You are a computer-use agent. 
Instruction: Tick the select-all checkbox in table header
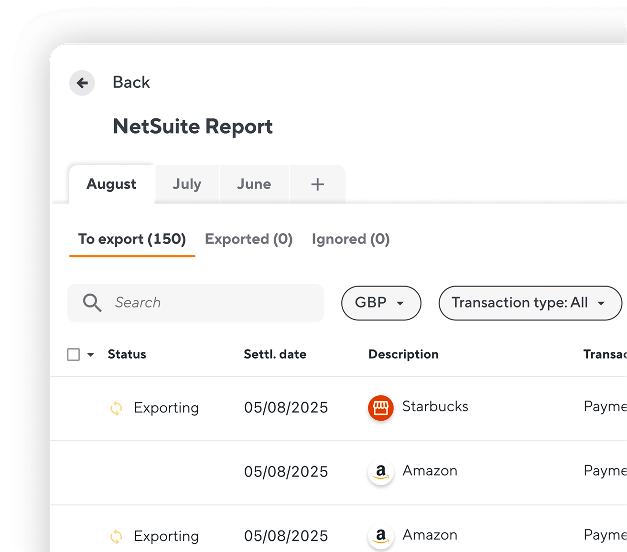[74, 354]
